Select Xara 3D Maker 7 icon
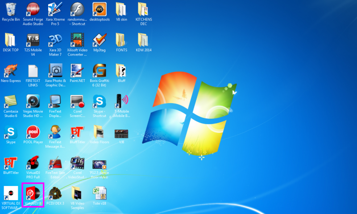The height and width of the screenshot is (214, 357). click(55, 40)
